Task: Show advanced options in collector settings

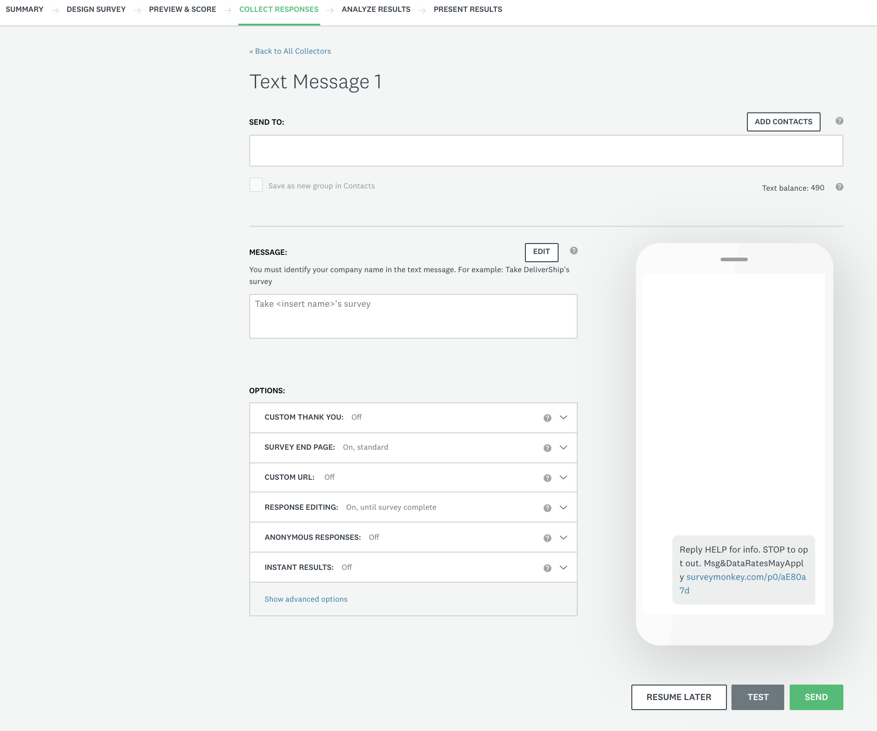Action: 306,599
